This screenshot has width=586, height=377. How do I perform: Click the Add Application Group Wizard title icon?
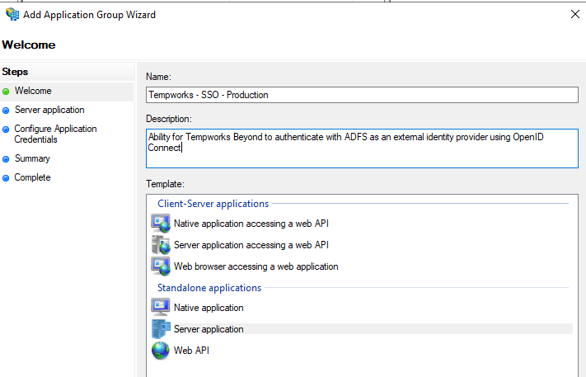tap(12, 14)
